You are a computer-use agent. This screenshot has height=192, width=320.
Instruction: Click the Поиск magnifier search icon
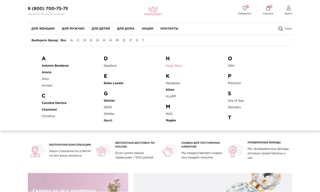point(280,29)
